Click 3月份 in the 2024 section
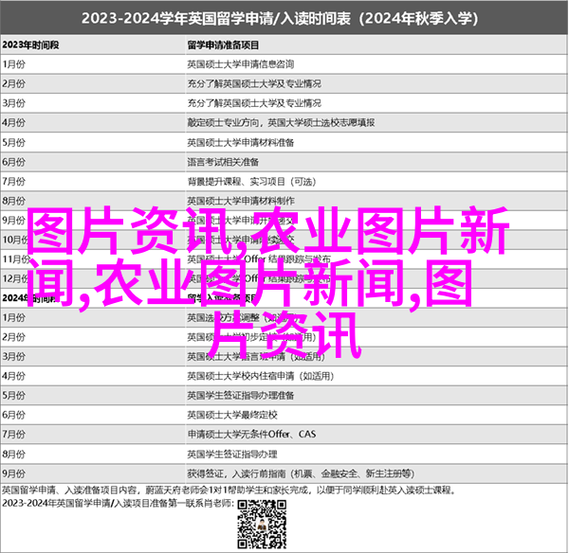Screen dimensions: 569x553 pyautogui.click(x=14, y=357)
